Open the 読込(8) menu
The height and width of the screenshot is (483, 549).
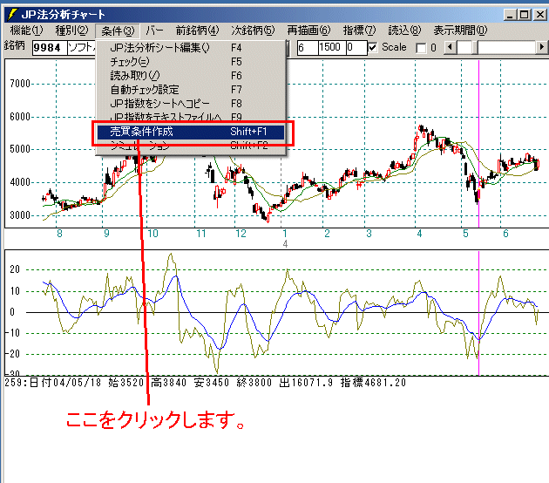point(404,31)
